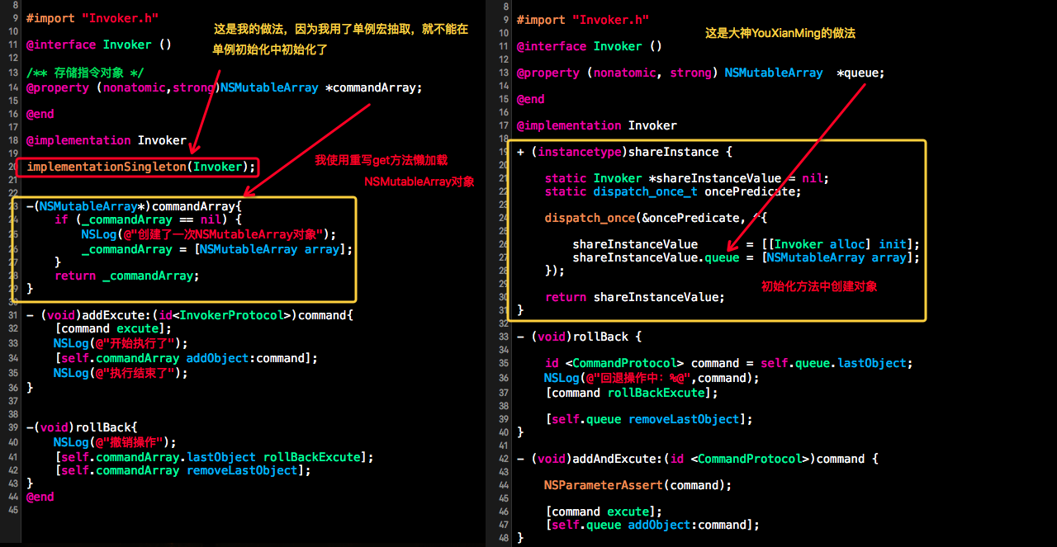1057x547 pixels.
Task: Click line number 48 in right pane gutter
Action: point(504,538)
